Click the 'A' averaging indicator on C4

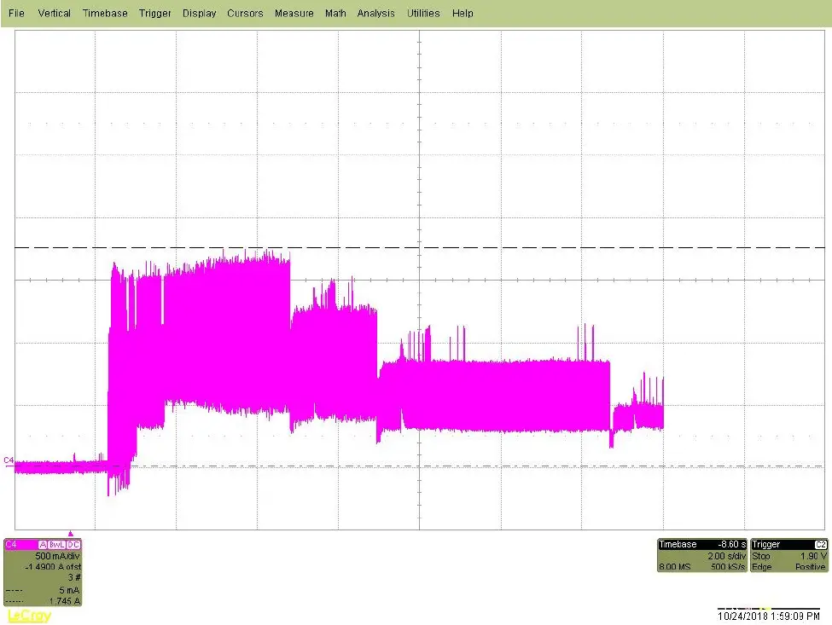(43, 544)
